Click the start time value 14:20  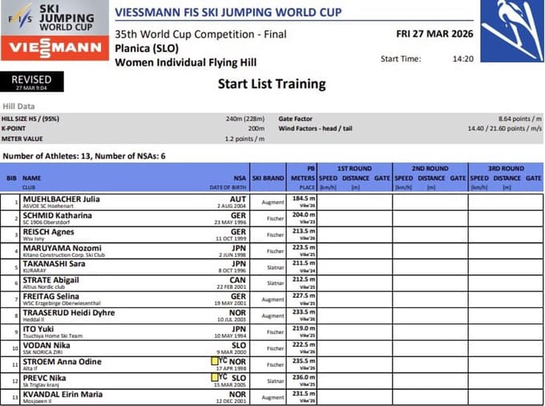(463, 59)
